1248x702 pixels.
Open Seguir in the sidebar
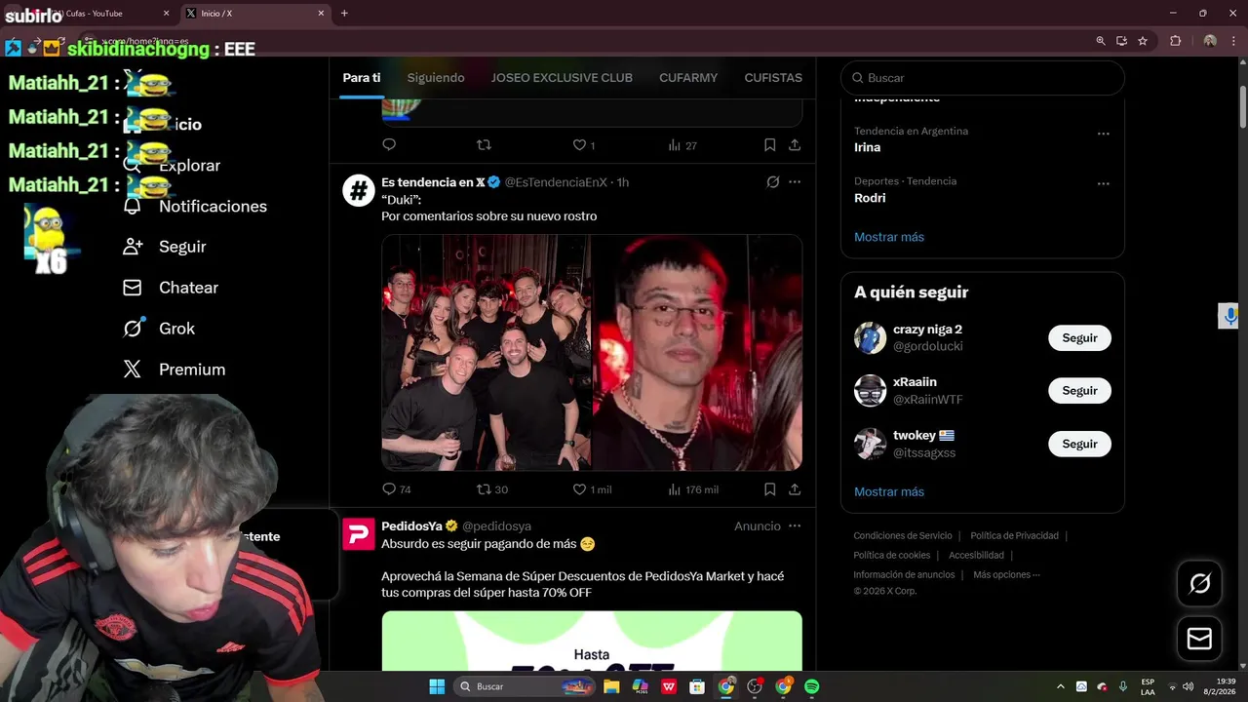165,247
